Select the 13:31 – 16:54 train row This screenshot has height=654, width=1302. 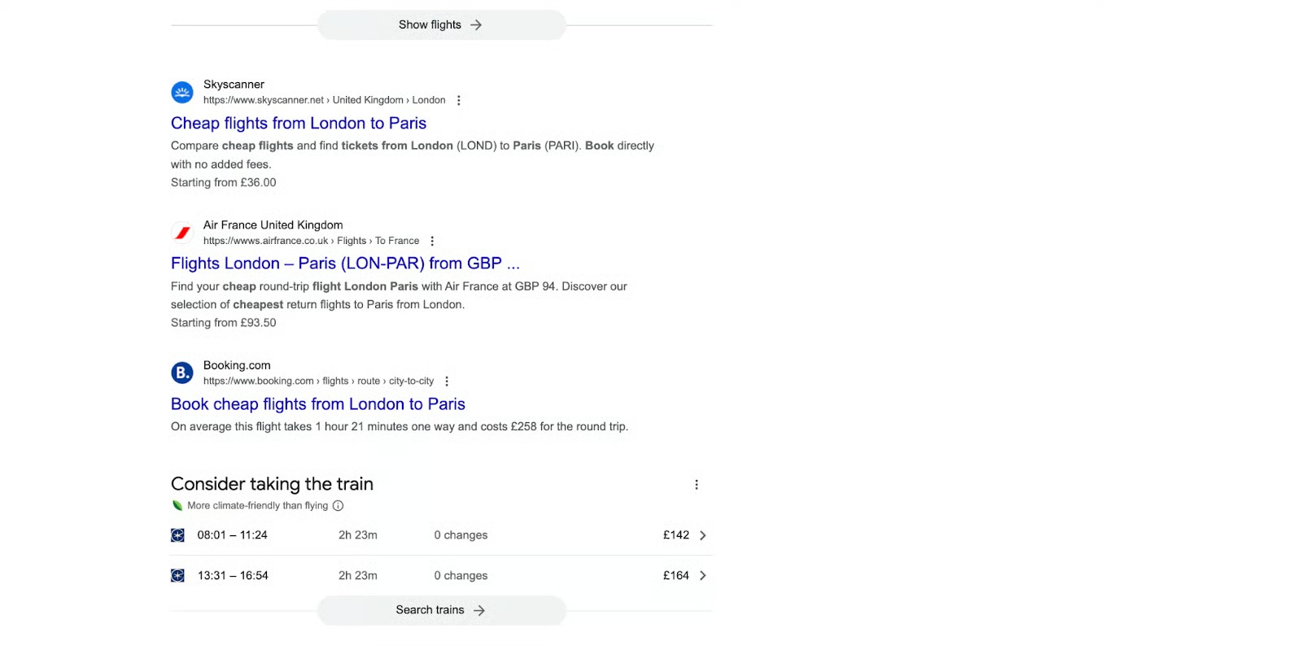coord(439,576)
